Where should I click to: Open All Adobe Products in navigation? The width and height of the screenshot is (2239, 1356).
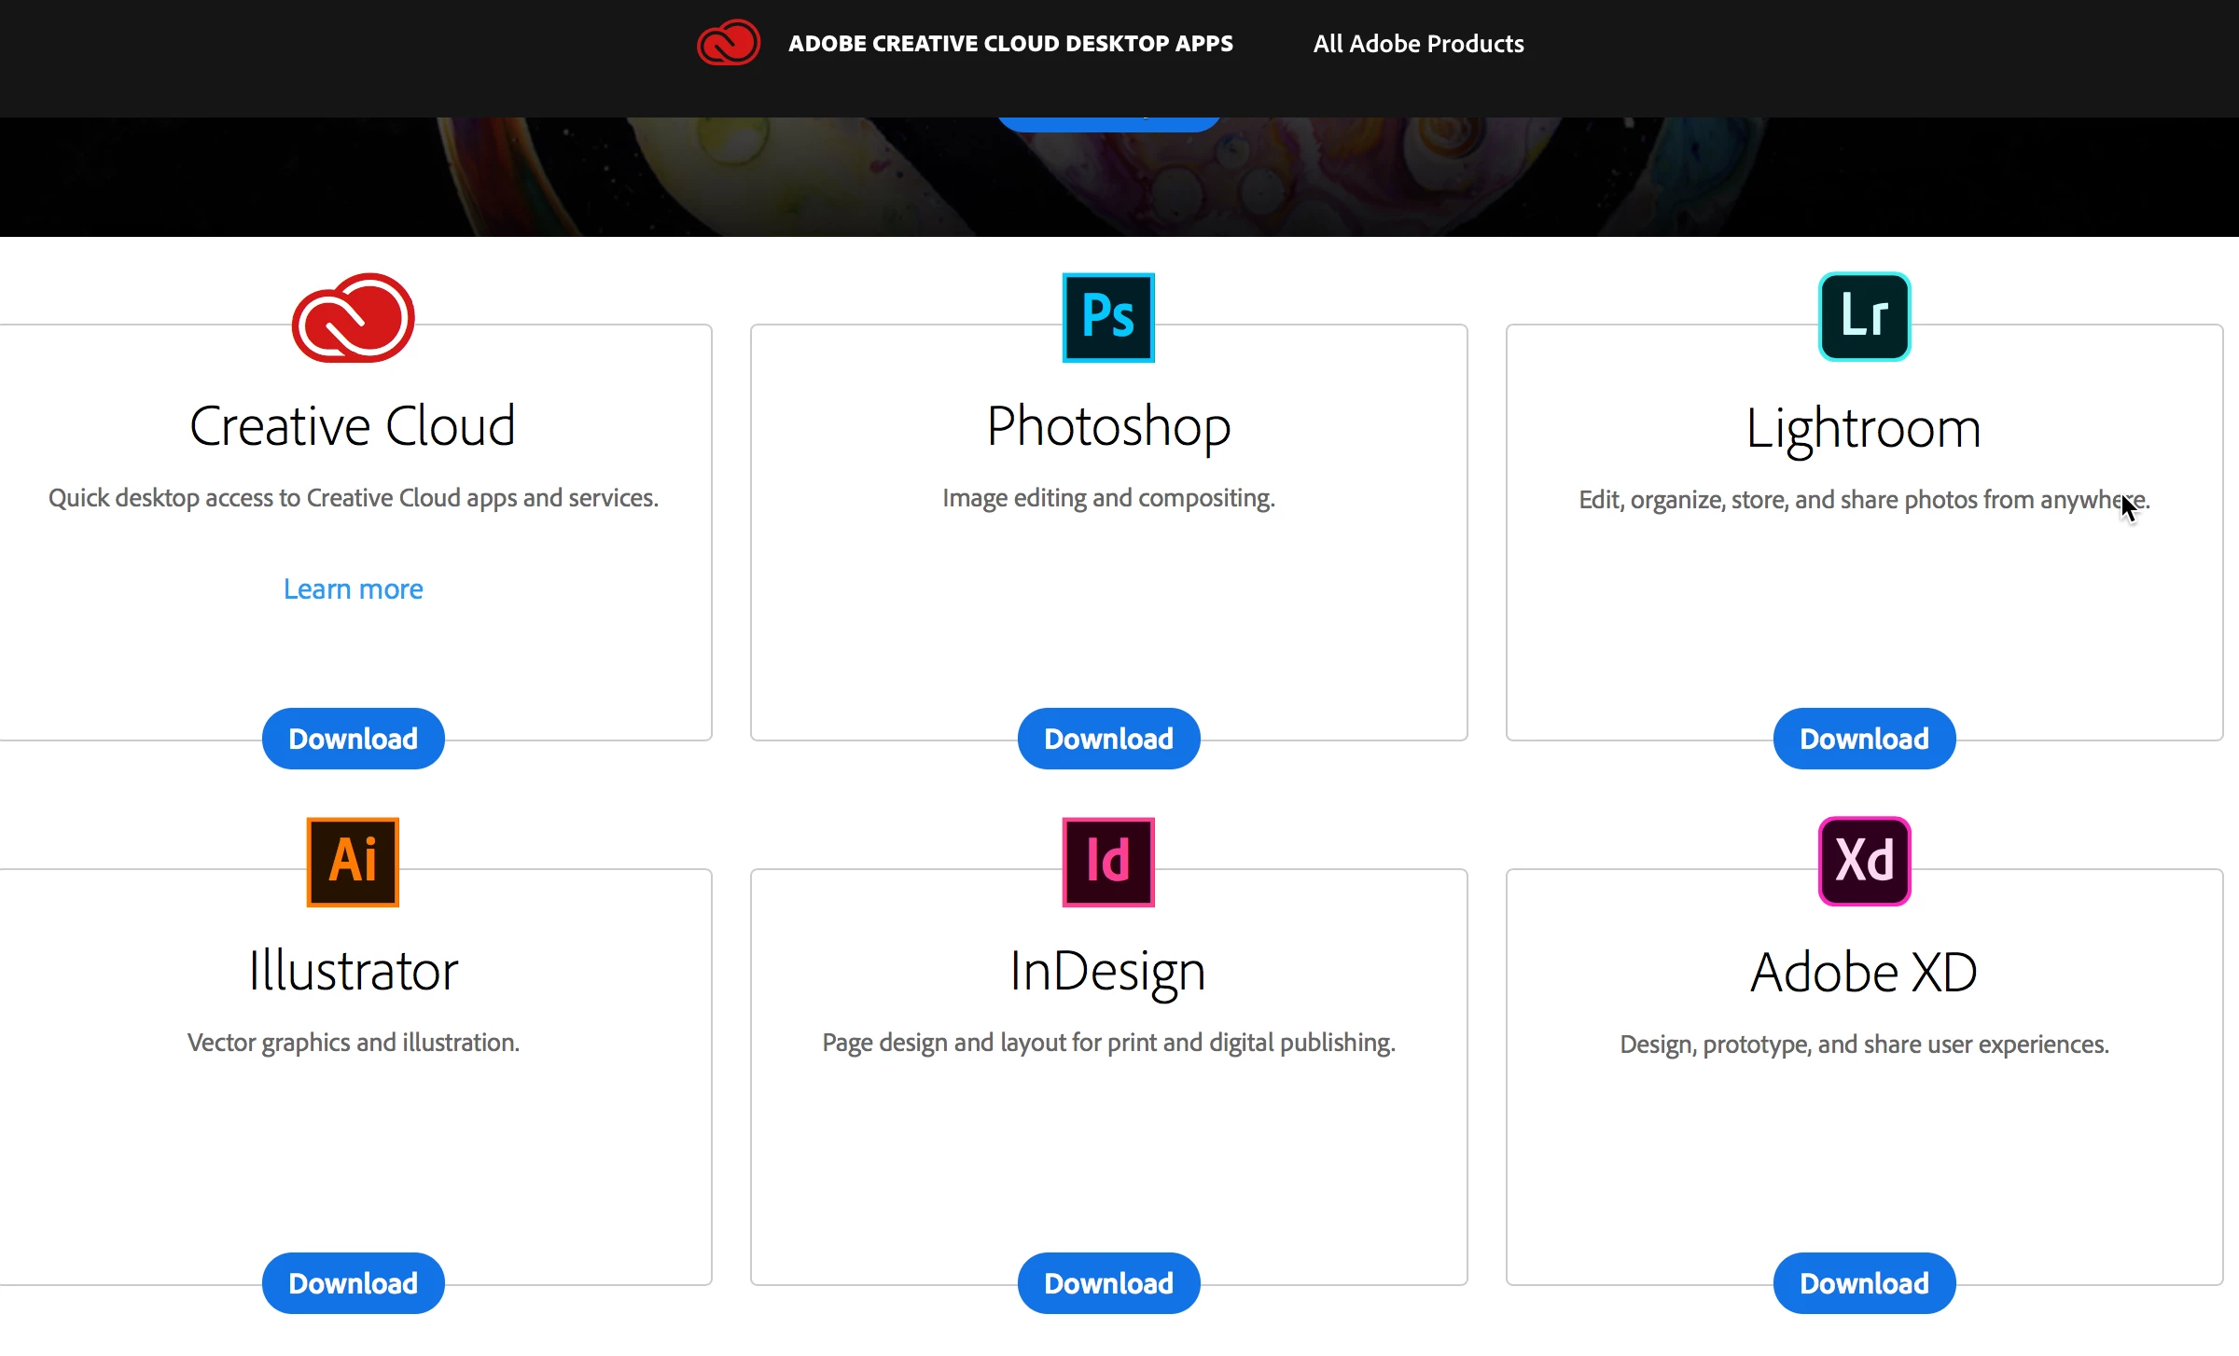1418,43
